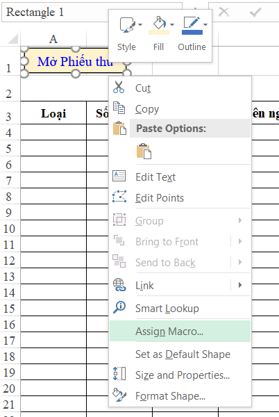Click the Outline pen button
Image resolution: width=279 pixels, height=417 pixels.
192,25
